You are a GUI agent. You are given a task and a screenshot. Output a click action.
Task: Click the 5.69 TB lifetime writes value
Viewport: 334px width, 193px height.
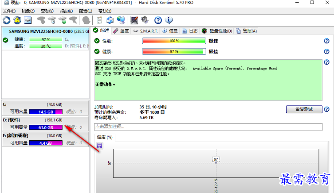pyautogui.click(x=146, y=118)
